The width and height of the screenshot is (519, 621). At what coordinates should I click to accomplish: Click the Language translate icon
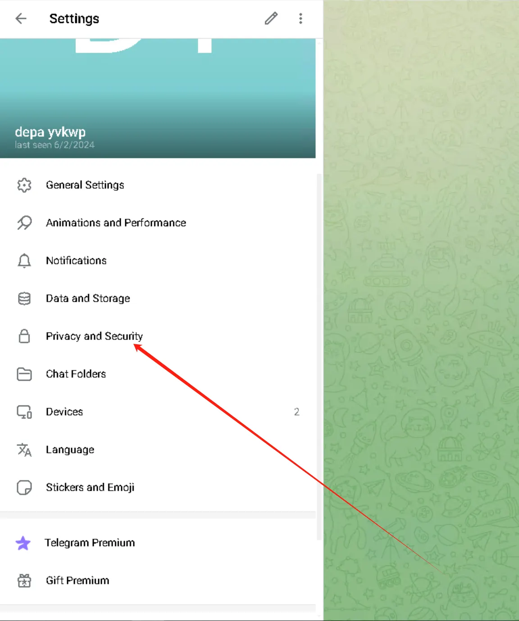[24, 450]
